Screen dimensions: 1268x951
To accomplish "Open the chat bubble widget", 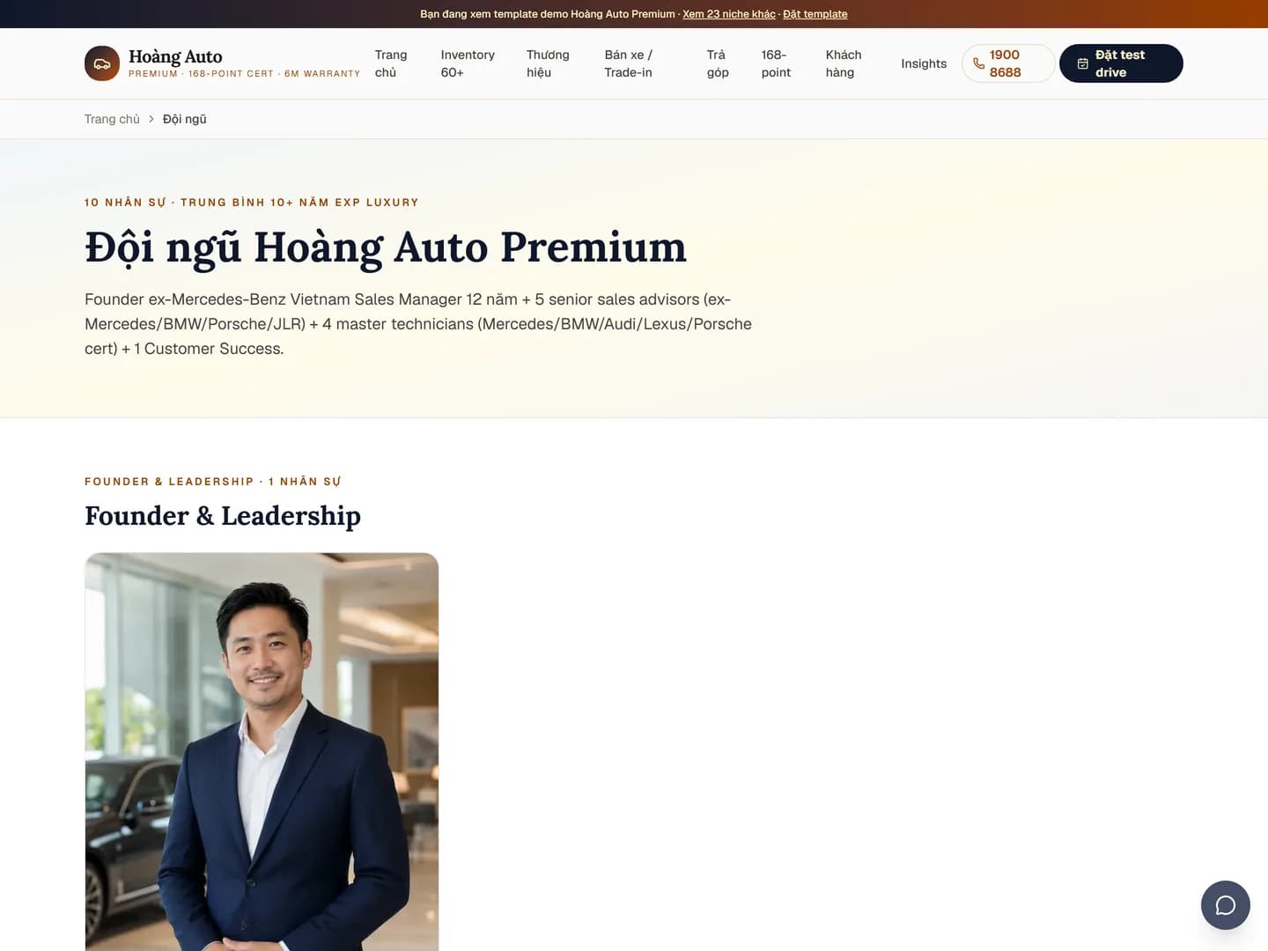I will point(1225,905).
